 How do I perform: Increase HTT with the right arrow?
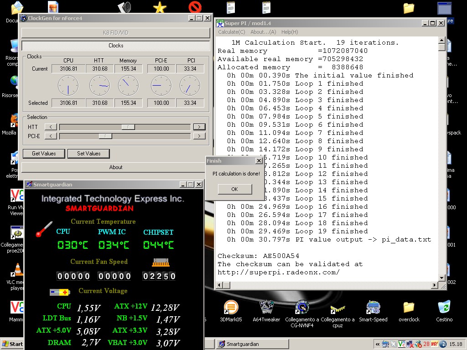pos(199,127)
